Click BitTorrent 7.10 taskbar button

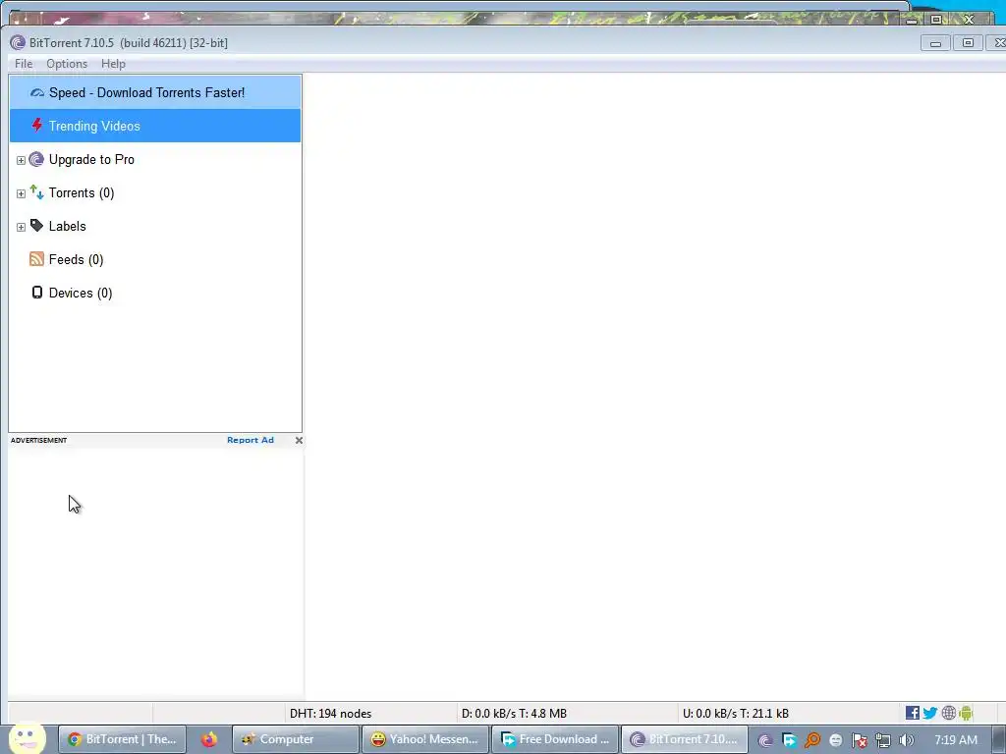pos(685,739)
